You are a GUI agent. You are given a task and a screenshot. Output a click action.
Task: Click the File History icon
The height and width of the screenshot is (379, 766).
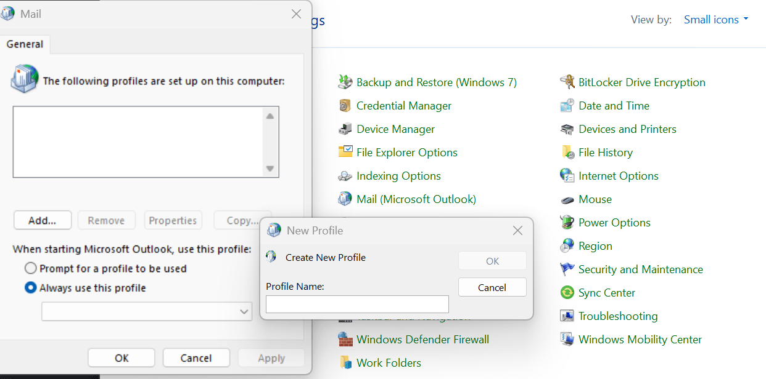567,153
